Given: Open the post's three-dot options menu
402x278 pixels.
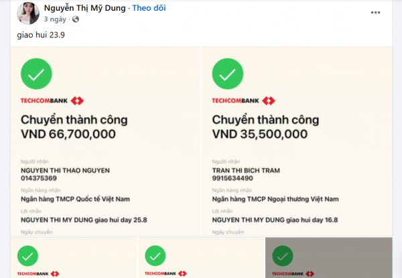Looking at the screenshot, I should coord(376,12).
